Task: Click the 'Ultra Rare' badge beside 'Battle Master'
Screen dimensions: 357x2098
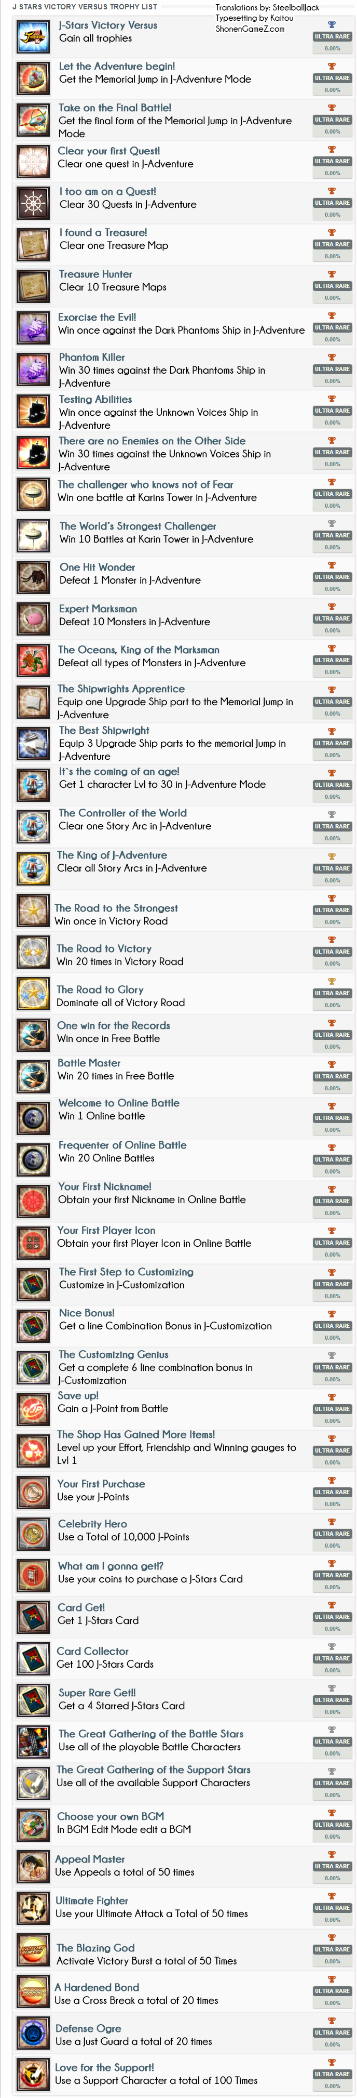Action: tap(332, 1076)
